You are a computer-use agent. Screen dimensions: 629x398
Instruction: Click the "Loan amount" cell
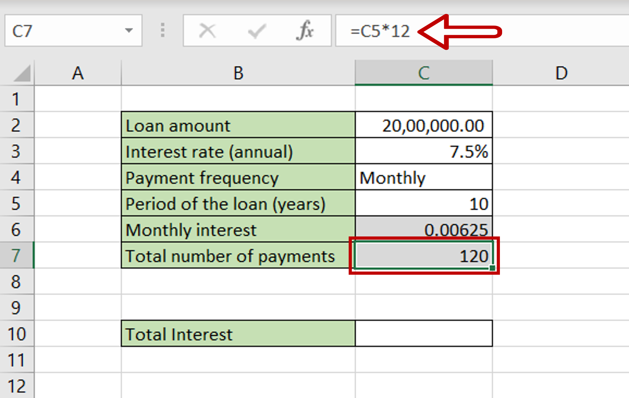[238, 125]
